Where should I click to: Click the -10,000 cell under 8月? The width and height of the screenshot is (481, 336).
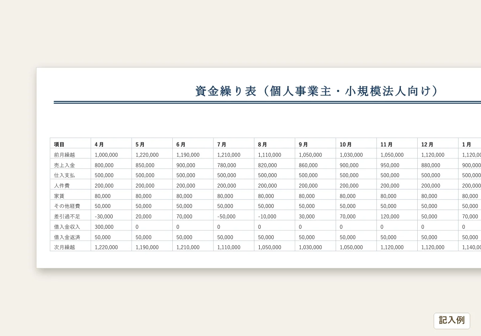[x=275, y=216]
